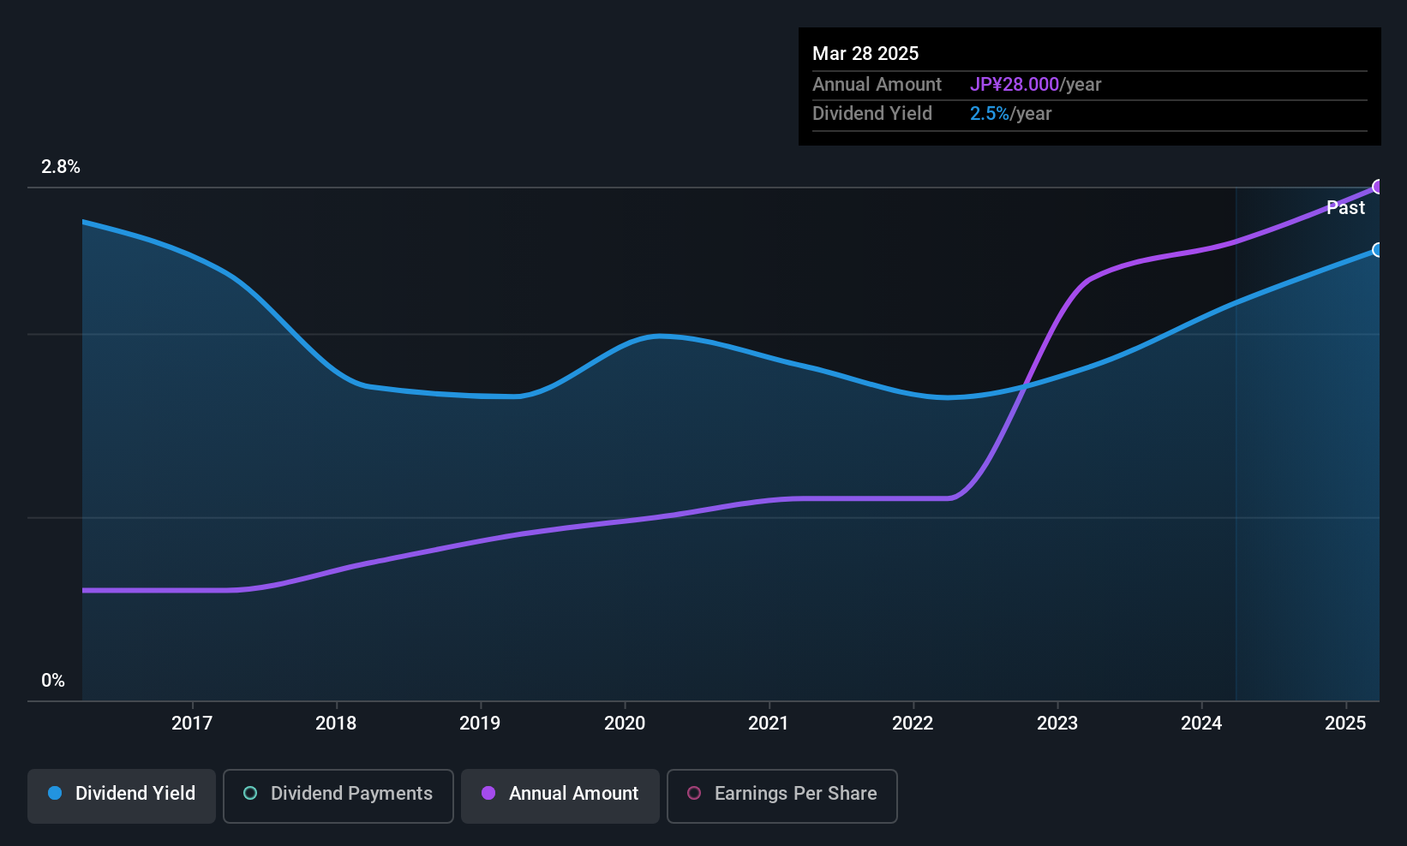Click the 2017 label on the x-axis
The image size is (1407, 846).
coord(192,724)
